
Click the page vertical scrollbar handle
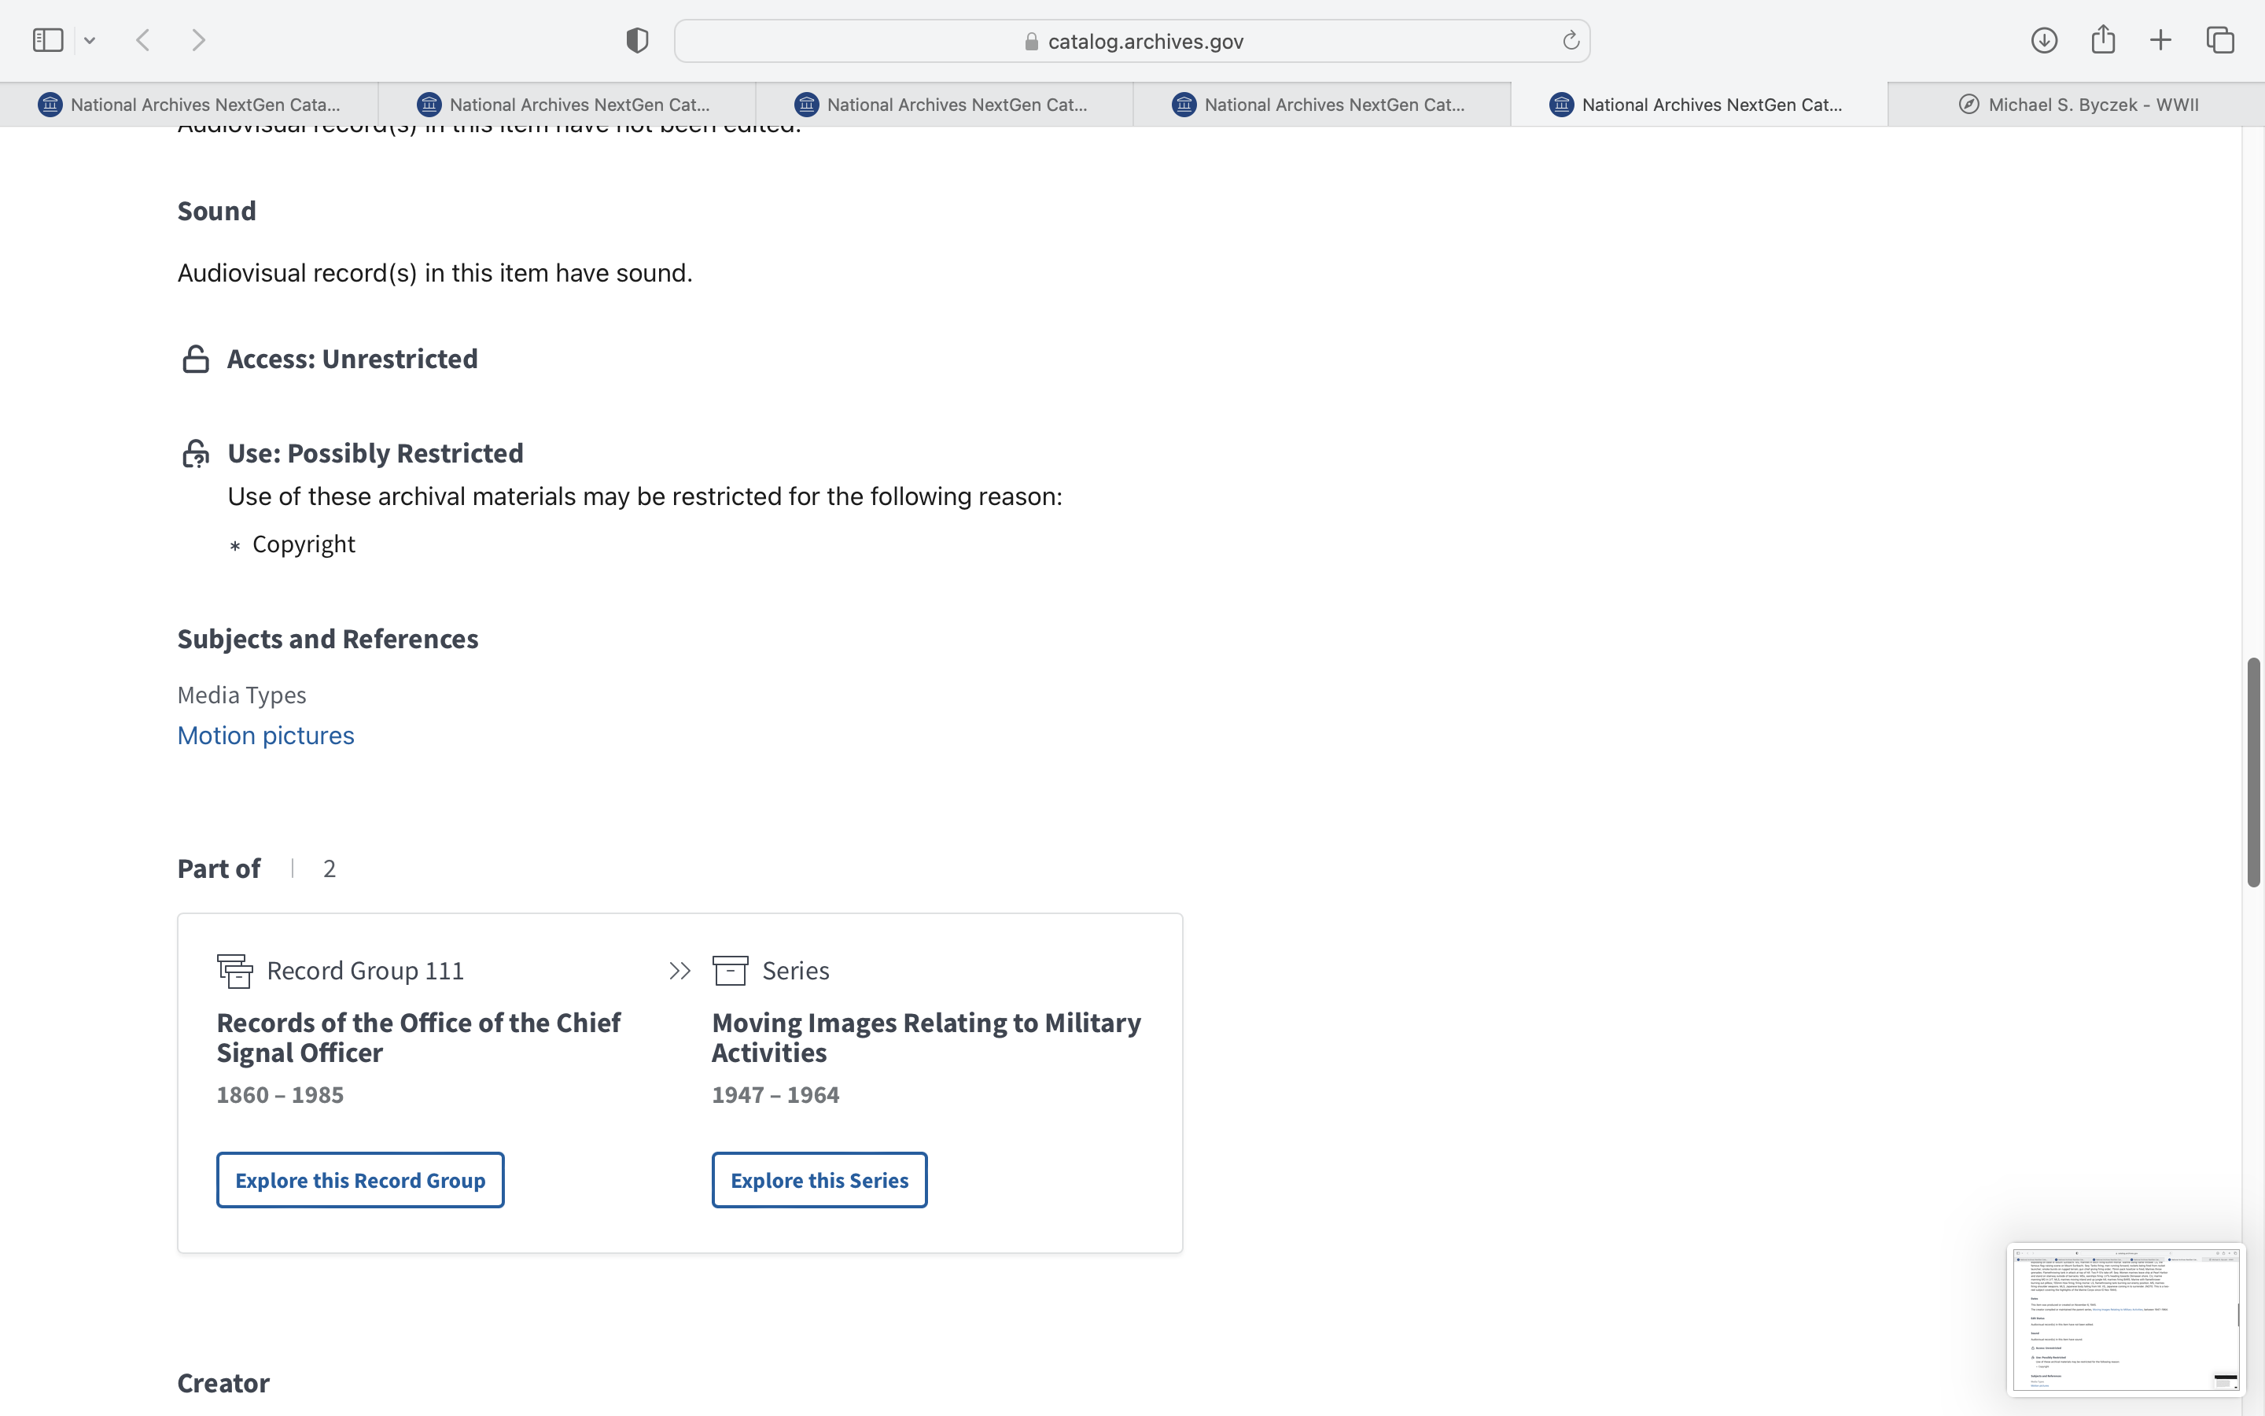2254,773
